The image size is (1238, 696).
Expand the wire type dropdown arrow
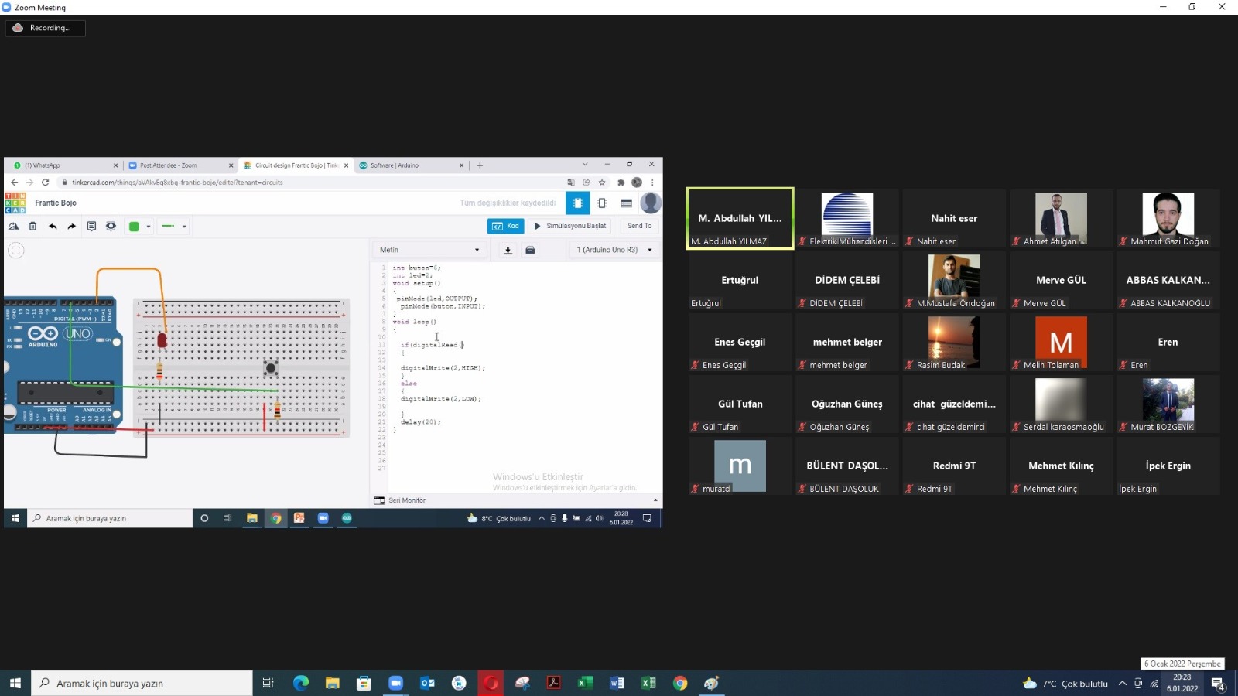coord(184,227)
